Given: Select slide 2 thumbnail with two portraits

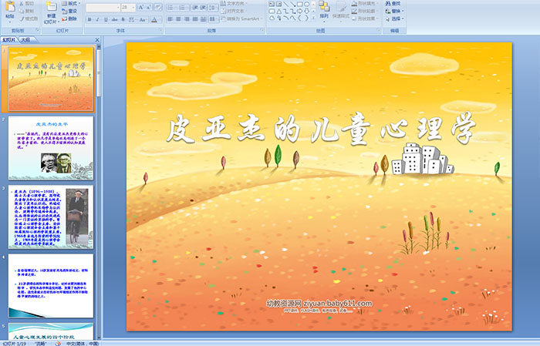Looking at the screenshot, I should click(x=51, y=148).
